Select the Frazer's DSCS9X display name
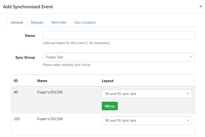 tap(50, 119)
